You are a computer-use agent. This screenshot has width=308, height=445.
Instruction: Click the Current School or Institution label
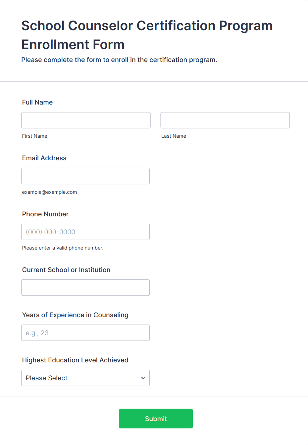point(66,270)
